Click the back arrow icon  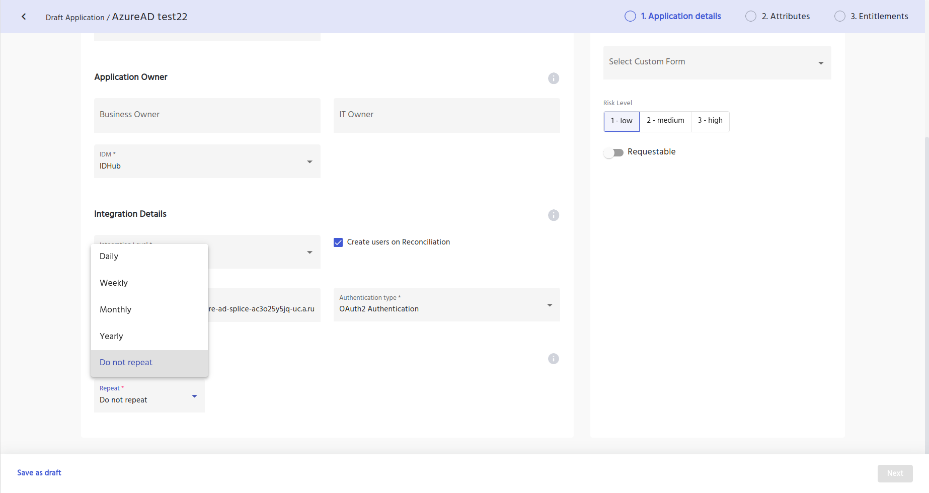coord(24,17)
